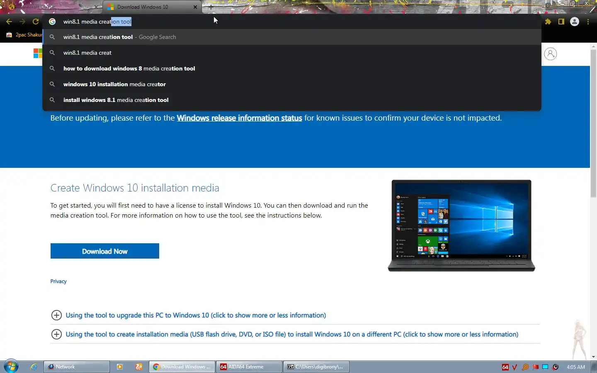Click the Windows 10 laptop image
The image size is (597, 373).
pyautogui.click(x=461, y=226)
